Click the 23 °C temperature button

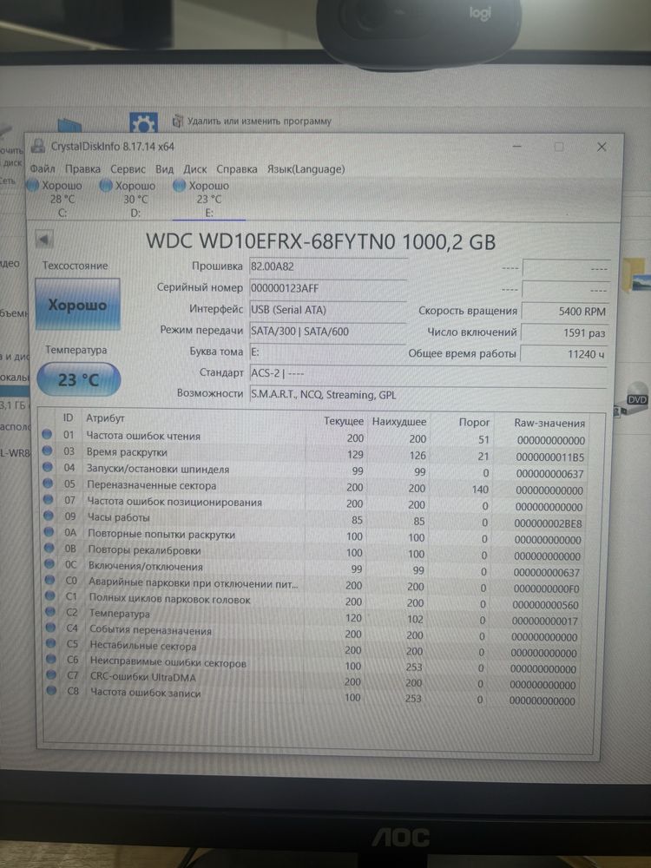79,380
